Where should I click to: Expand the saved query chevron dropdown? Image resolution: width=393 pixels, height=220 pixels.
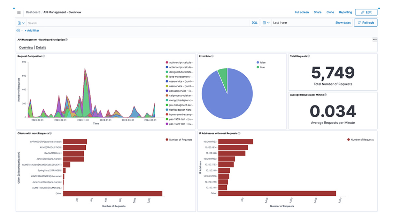(x=24, y=22)
